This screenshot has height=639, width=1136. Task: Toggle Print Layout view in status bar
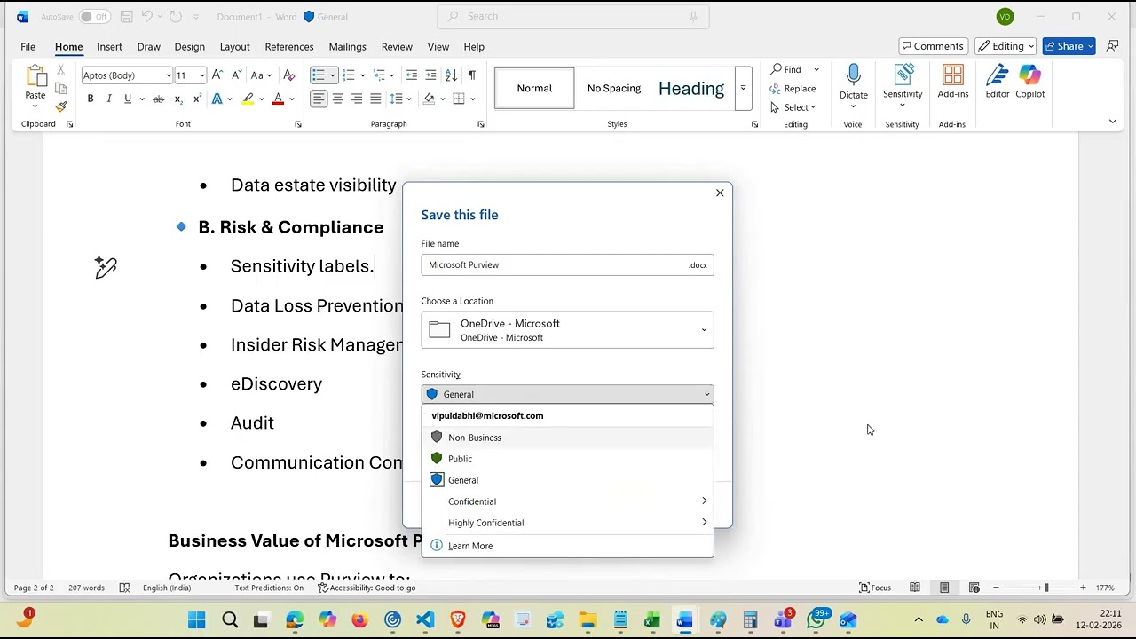(x=944, y=588)
